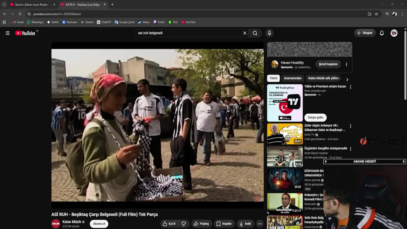407x229 pixels.
Task: Open the tab search dropdown arrow
Action: point(4,4)
